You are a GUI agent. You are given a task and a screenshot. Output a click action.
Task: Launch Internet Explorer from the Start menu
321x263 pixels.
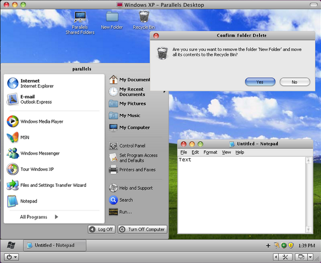pyautogui.click(x=30, y=83)
